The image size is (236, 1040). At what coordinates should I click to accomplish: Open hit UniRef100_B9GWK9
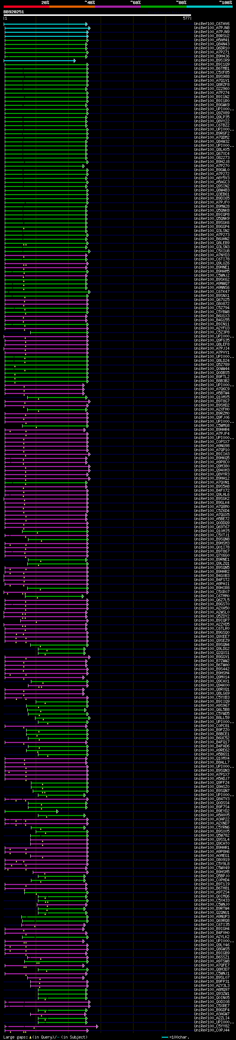(x=212, y=105)
